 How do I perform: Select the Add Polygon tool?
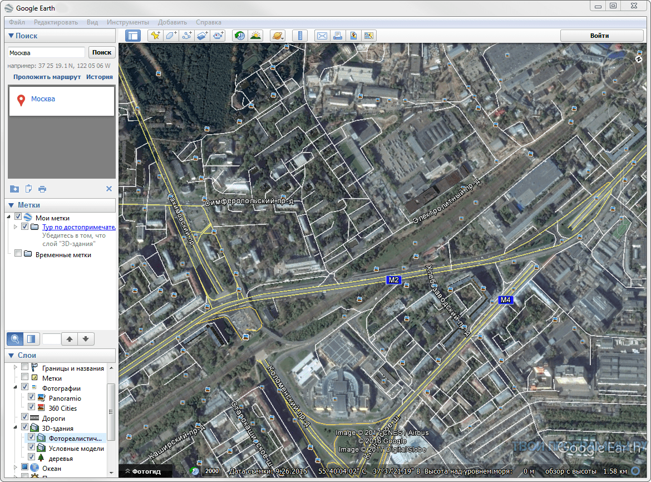point(171,36)
